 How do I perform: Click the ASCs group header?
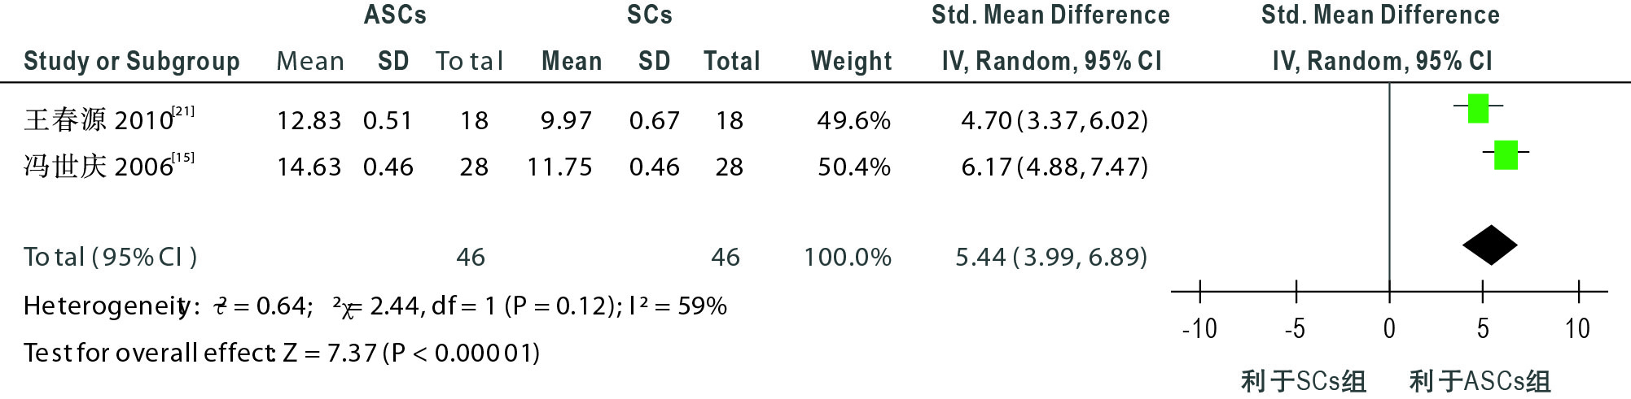(395, 15)
